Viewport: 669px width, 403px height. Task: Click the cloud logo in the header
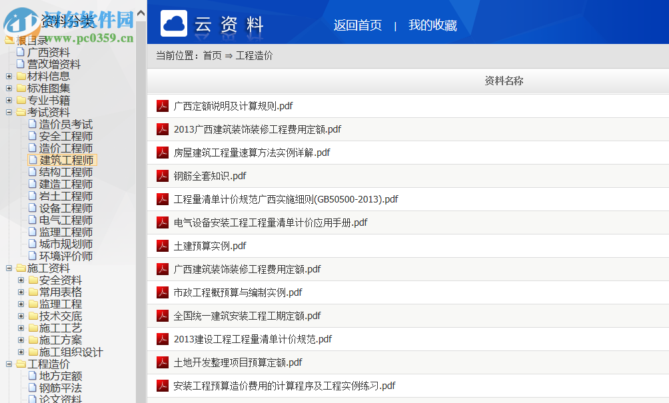[x=173, y=22]
